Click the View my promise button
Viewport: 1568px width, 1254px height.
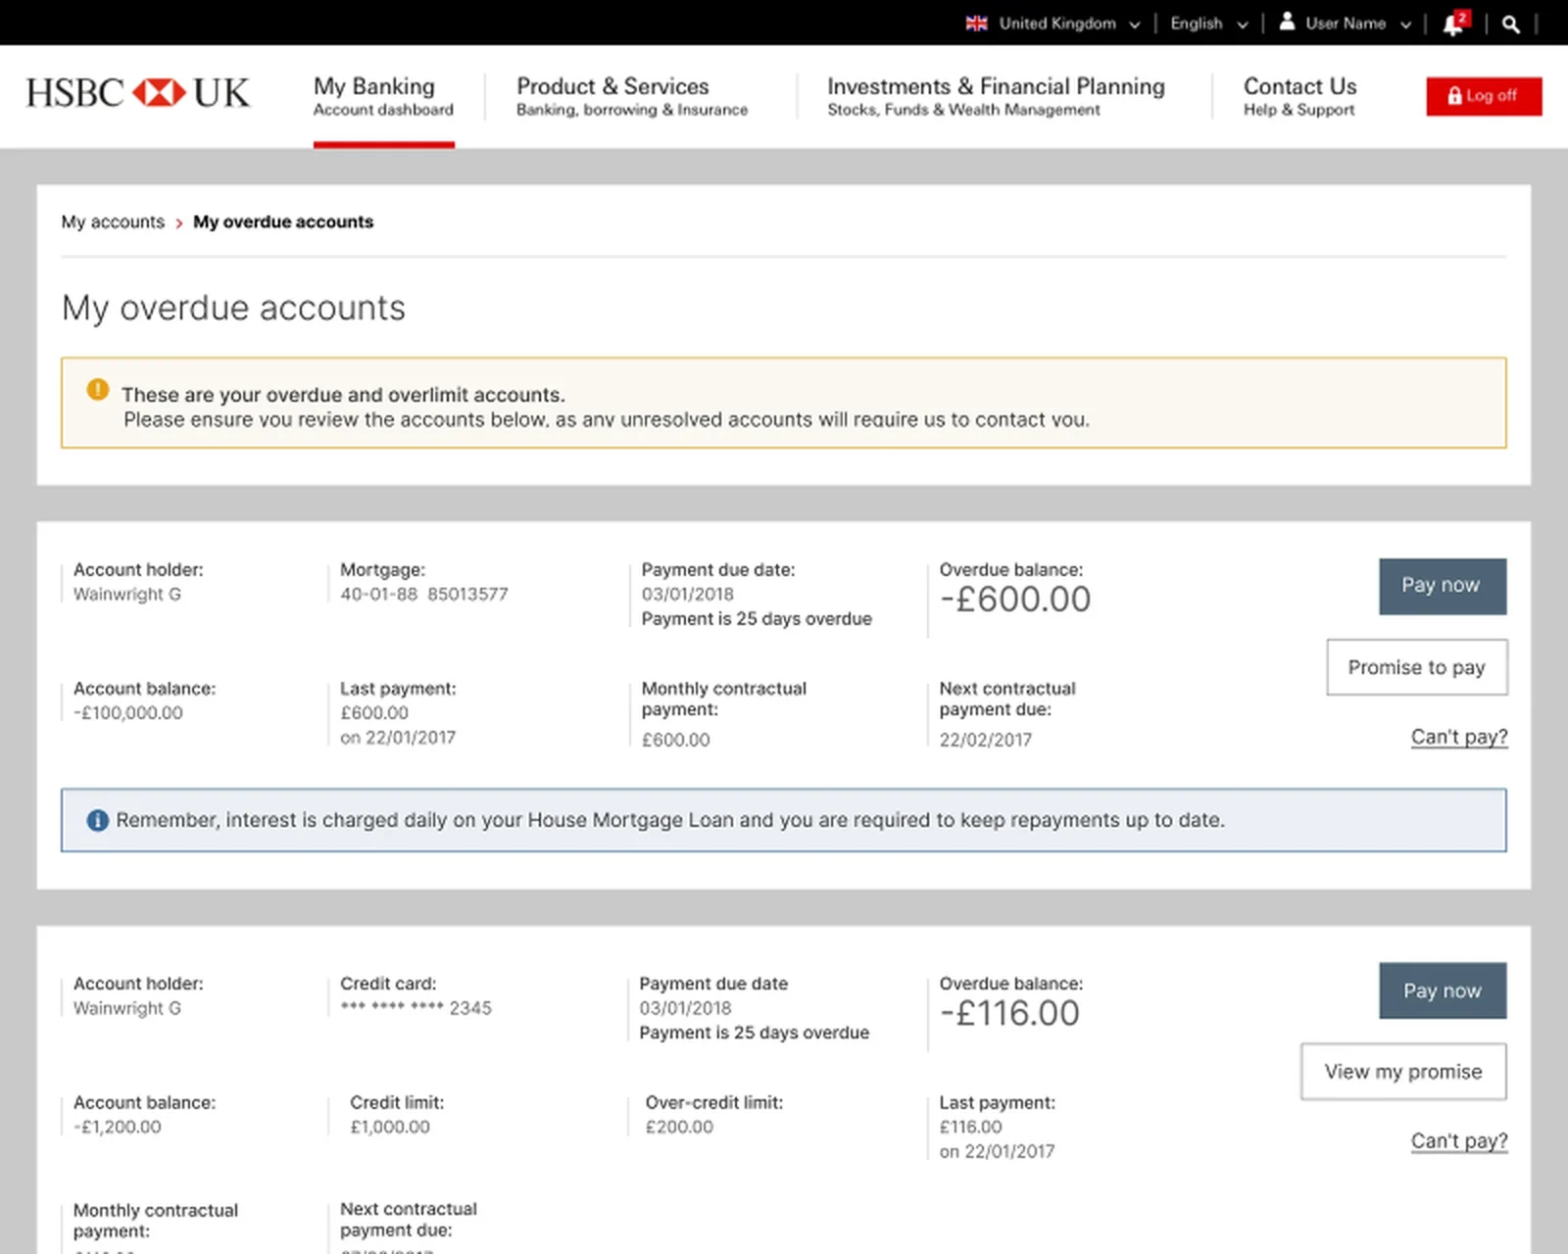1403,1072
